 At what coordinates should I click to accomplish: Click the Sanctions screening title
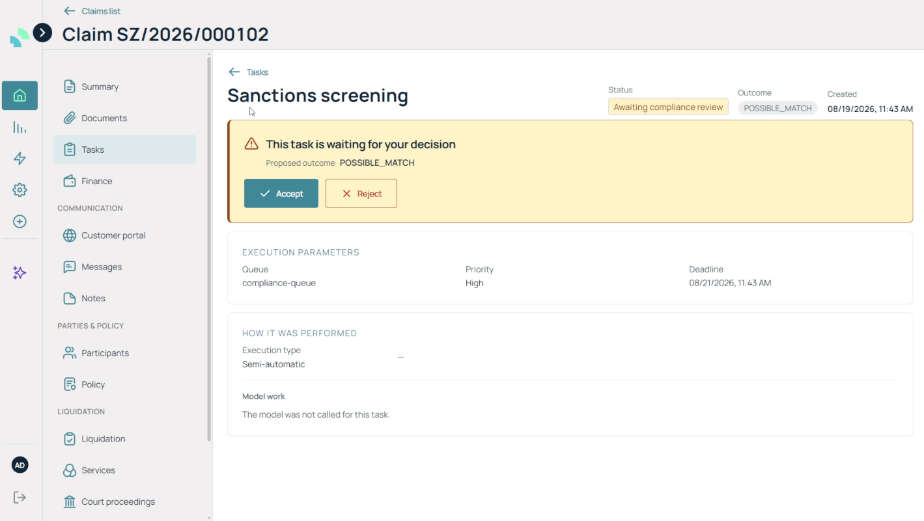318,96
